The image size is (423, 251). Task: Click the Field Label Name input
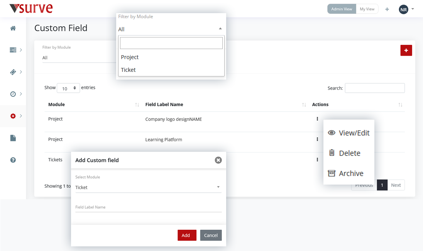tap(148, 207)
